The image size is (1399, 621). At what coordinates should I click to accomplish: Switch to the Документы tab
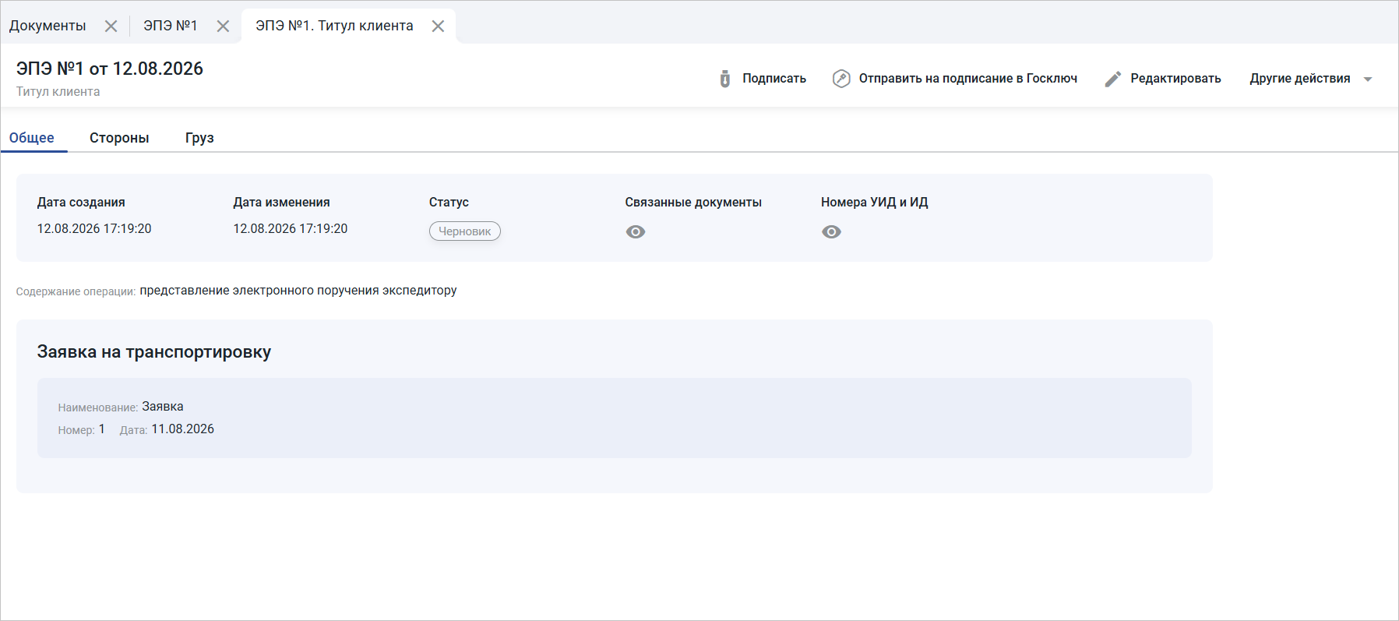pos(48,26)
